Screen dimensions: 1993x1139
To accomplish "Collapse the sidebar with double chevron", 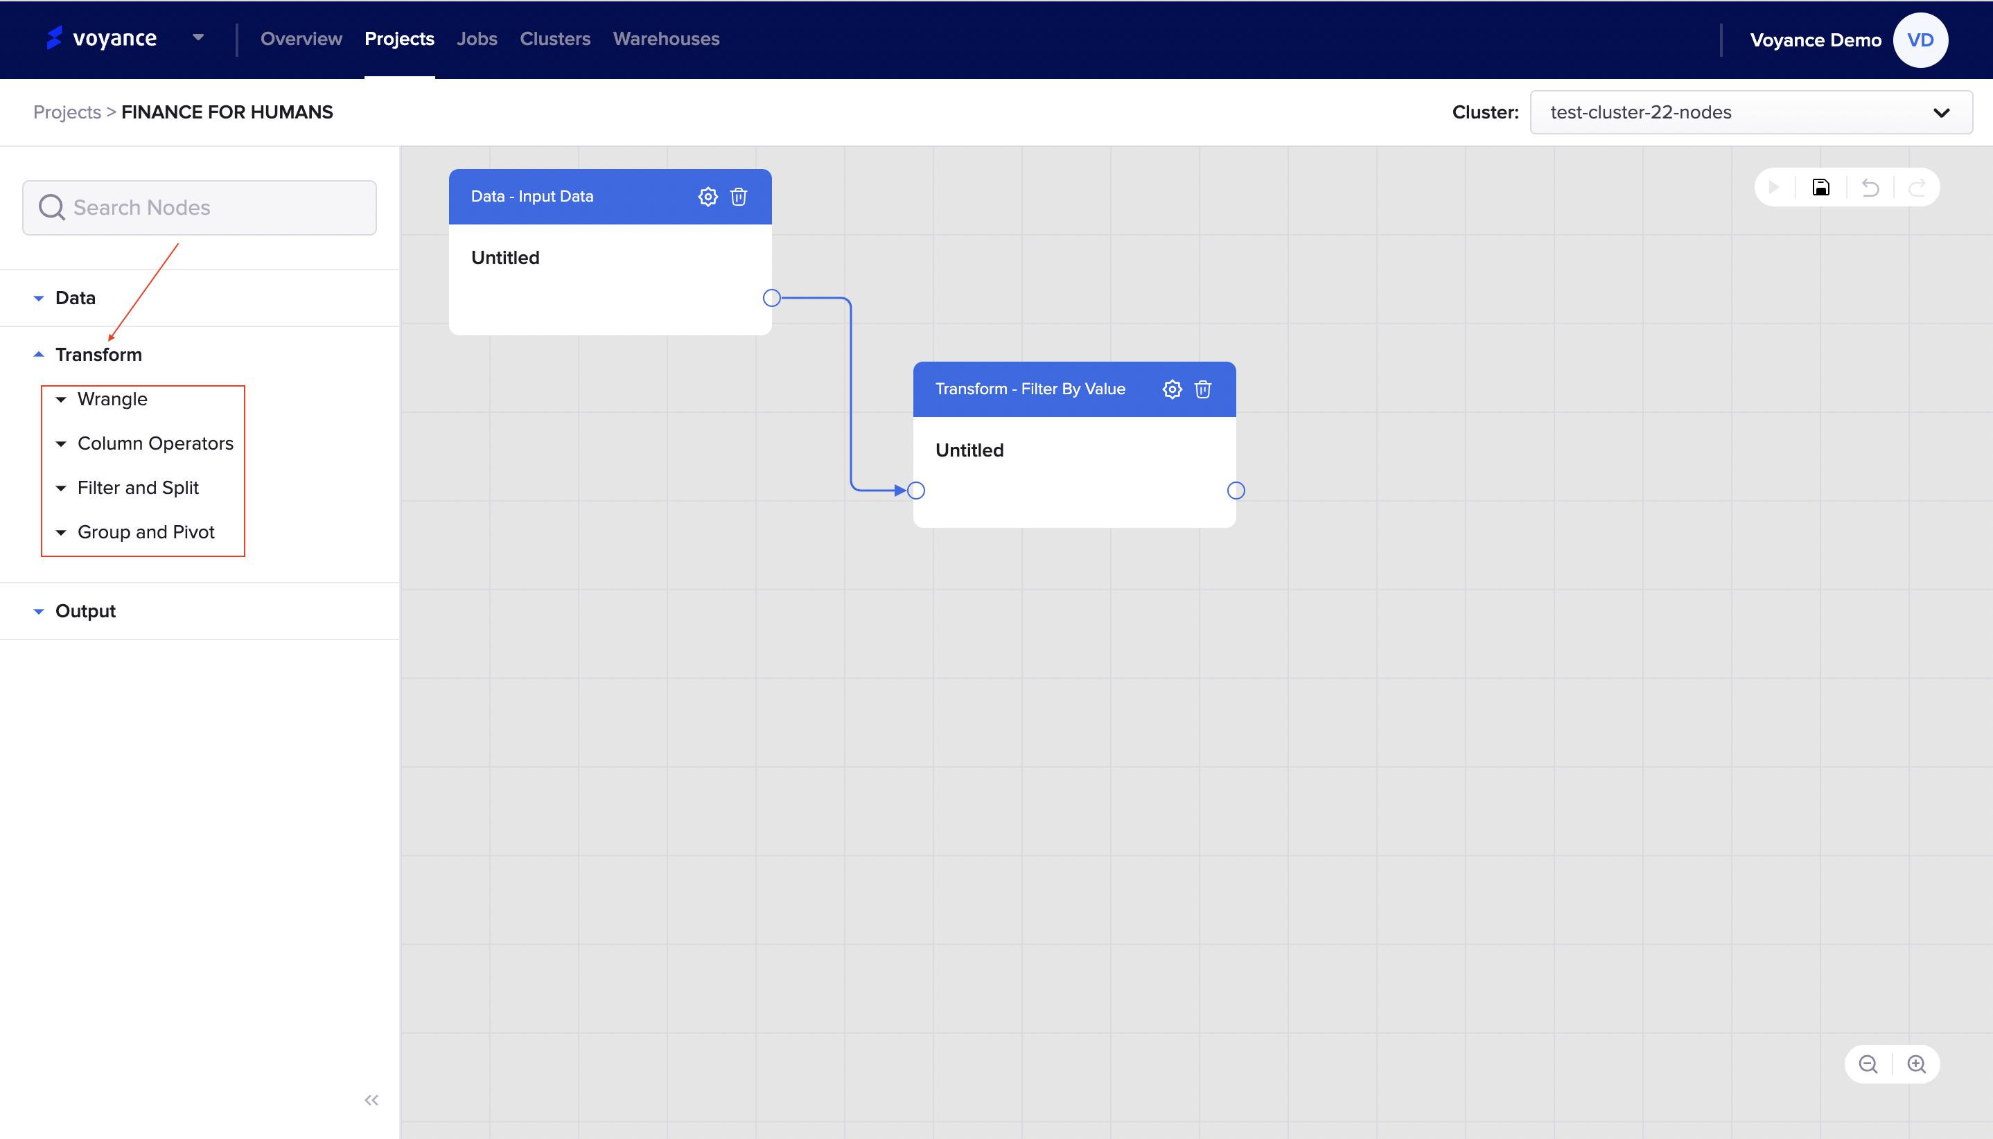I will pyautogui.click(x=371, y=1100).
